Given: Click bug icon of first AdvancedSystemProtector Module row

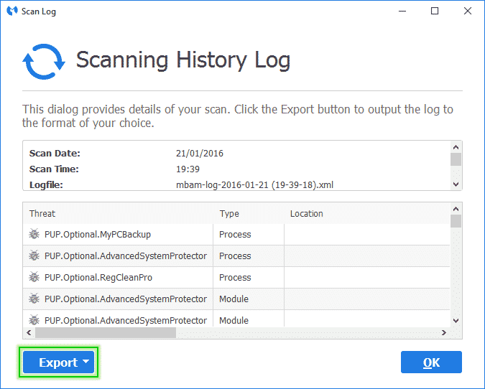Looking at the screenshot, I should click(x=34, y=299).
